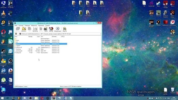Open the Windscribe desktop shortcut
Image resolution: width=178 pixels, height=100 pixels.
point(3,71)
